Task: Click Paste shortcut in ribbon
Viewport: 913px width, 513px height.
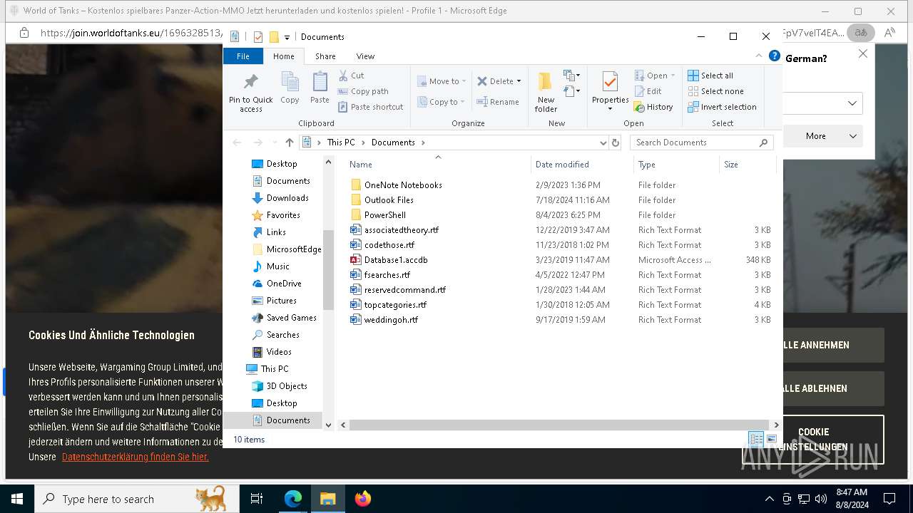Action: 371,107
